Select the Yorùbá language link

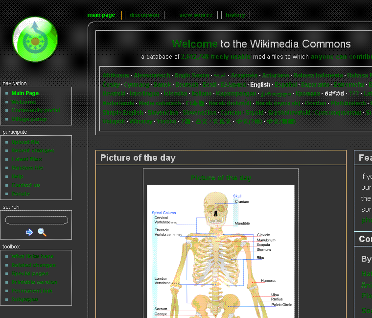(167, 122)
